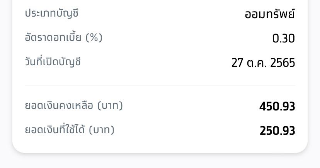Click empty card space between date and divider
Viewport: 320px width, 168px height.
pos(160,76)
